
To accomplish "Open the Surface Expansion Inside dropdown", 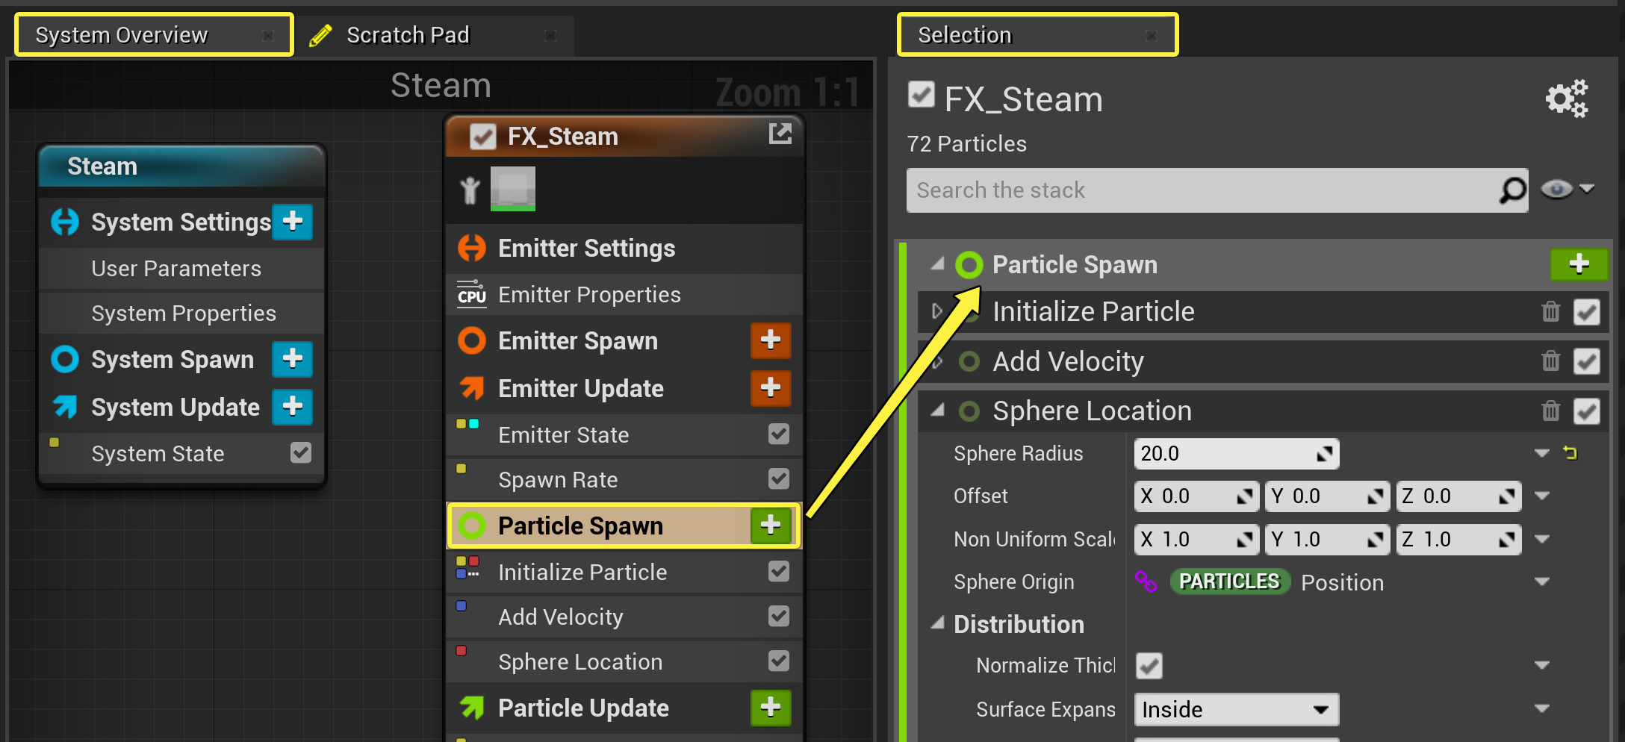I will pyautogui.click(x=1235, y=709).
